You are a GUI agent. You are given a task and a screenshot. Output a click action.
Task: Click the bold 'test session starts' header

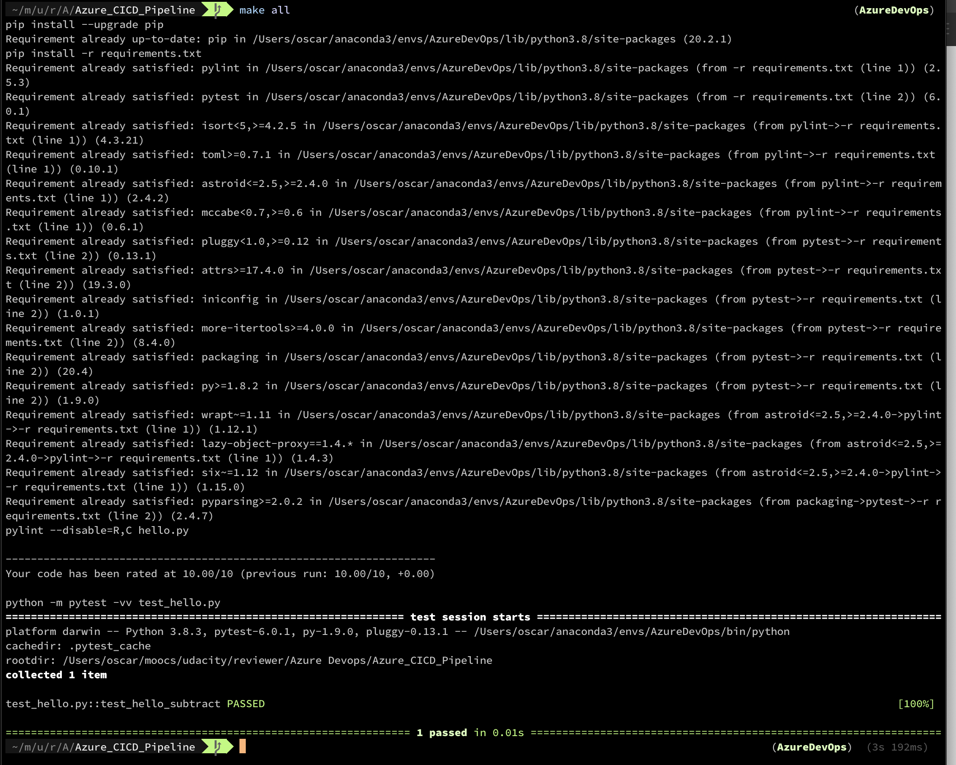[470, 617]
